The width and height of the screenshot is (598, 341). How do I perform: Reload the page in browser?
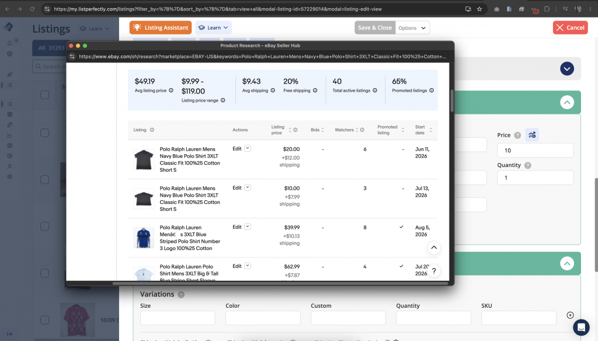(32, 9)
